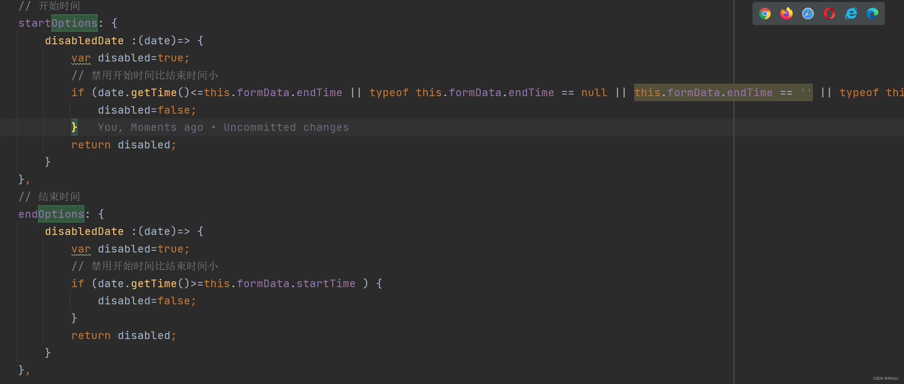
Task: Click first 'typeof' keyword in the if condition
Action: 389,93
